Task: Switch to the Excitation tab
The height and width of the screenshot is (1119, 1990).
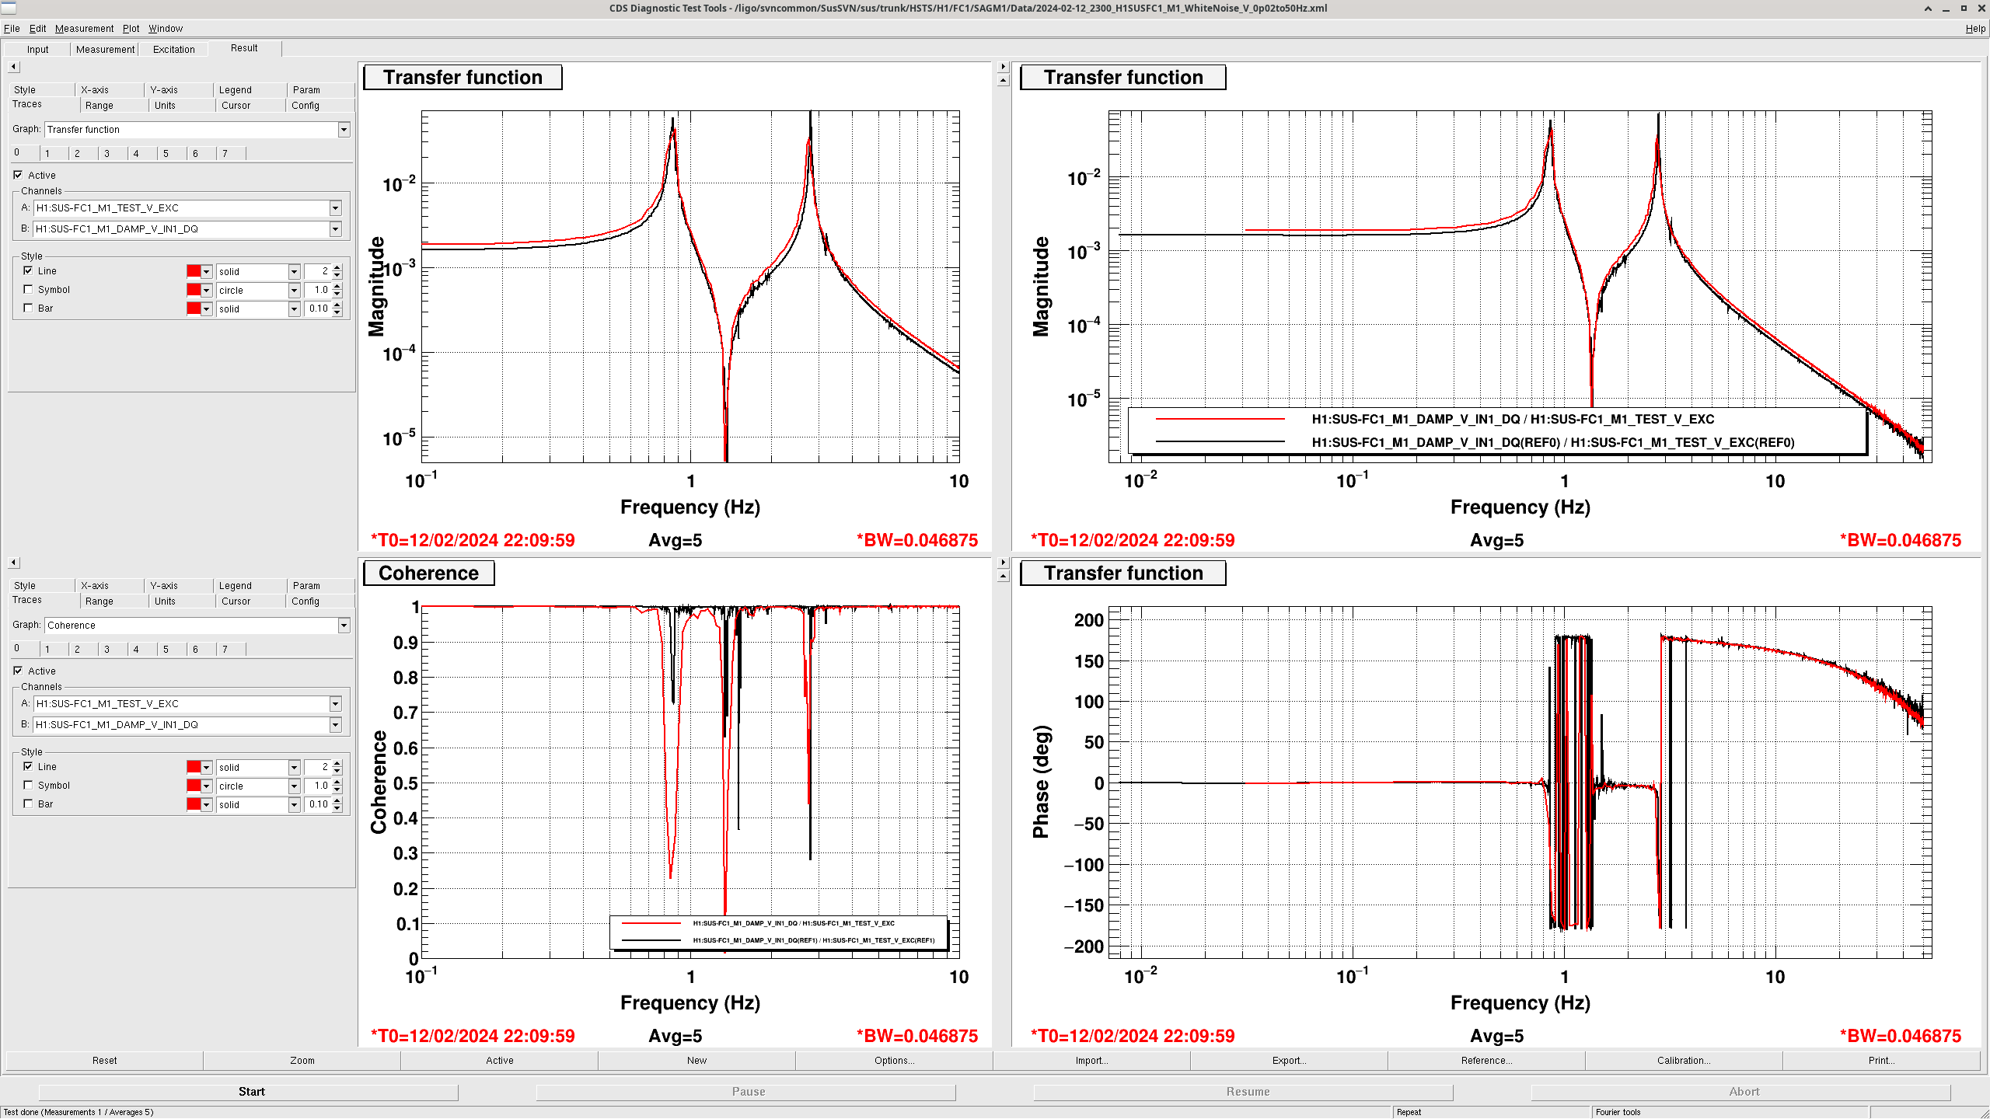Action: point(173,49)
